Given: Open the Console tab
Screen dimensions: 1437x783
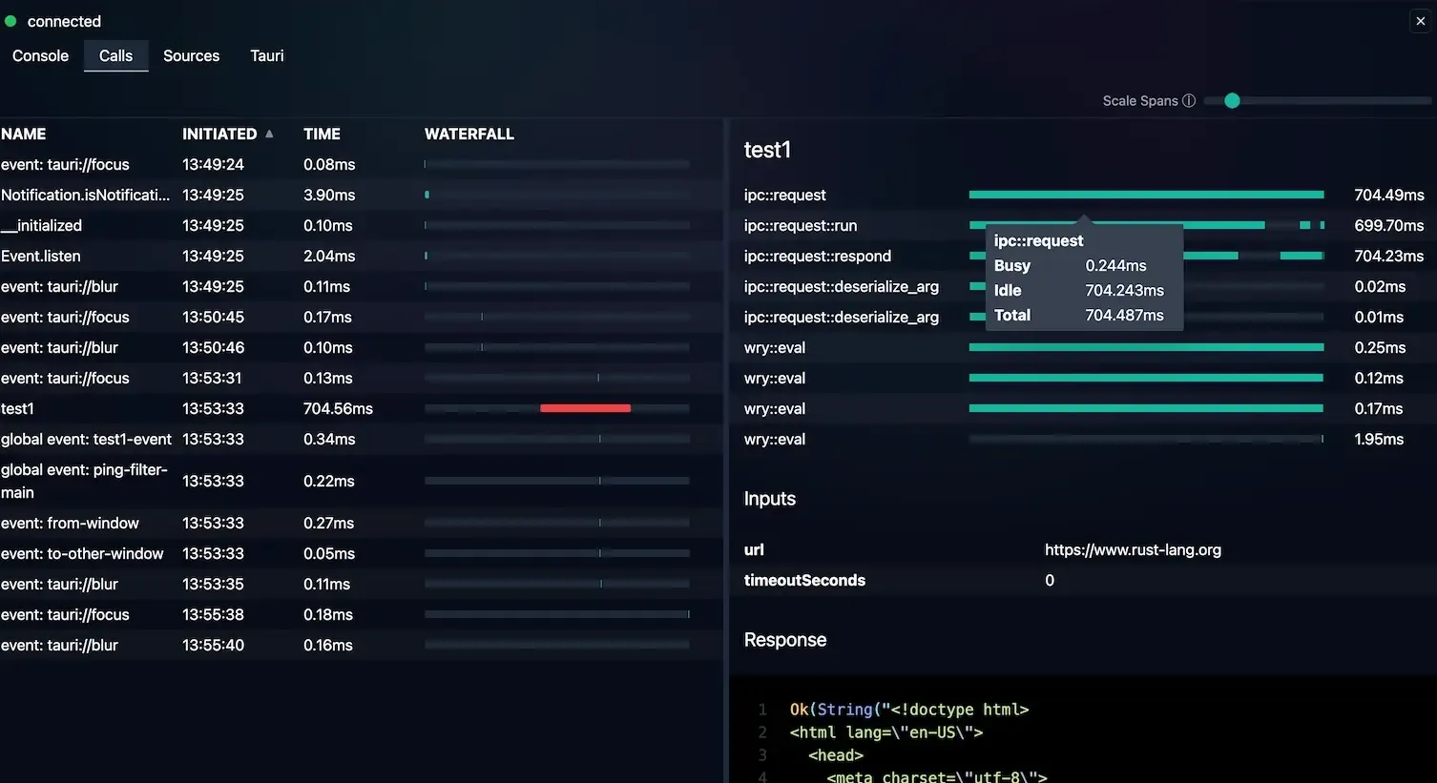Looking at the screenshot, I should click(x=40, y=55).
